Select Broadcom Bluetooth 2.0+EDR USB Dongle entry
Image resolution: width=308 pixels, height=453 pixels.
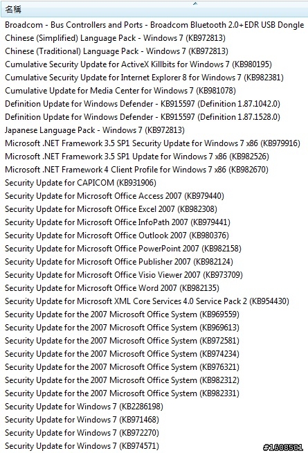154,25
